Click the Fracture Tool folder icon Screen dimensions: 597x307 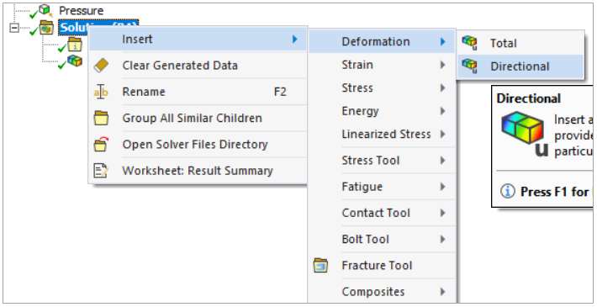tap(320, 266)
